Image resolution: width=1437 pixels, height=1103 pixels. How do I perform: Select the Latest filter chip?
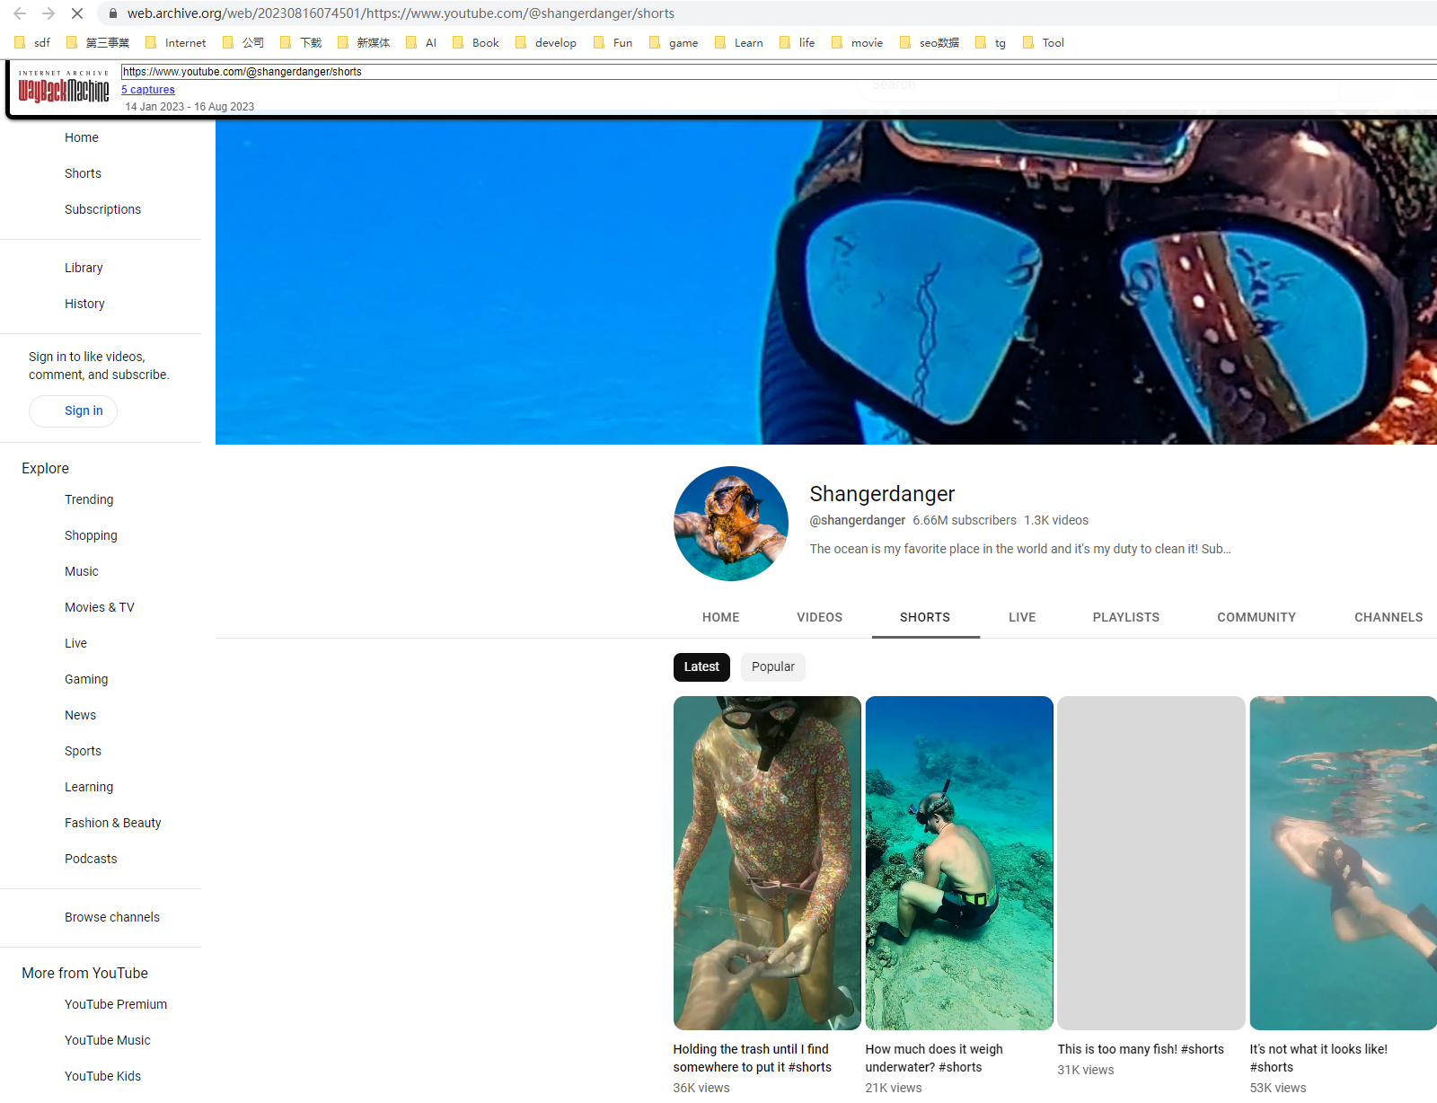pos(701,666)
